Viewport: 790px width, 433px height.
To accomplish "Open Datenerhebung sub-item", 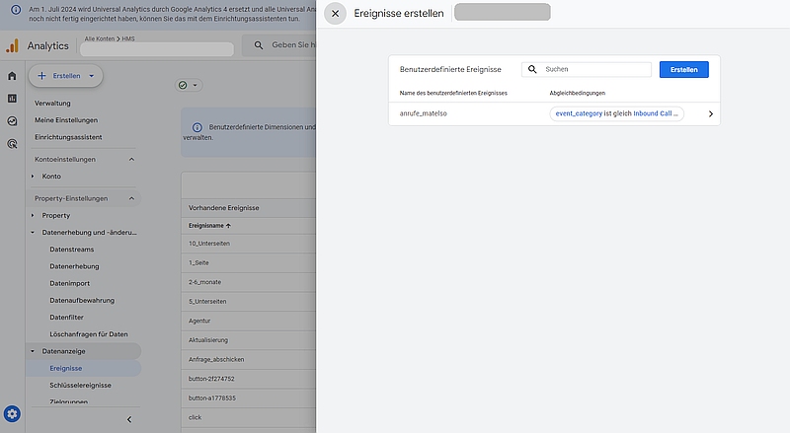I will point(74,266).
